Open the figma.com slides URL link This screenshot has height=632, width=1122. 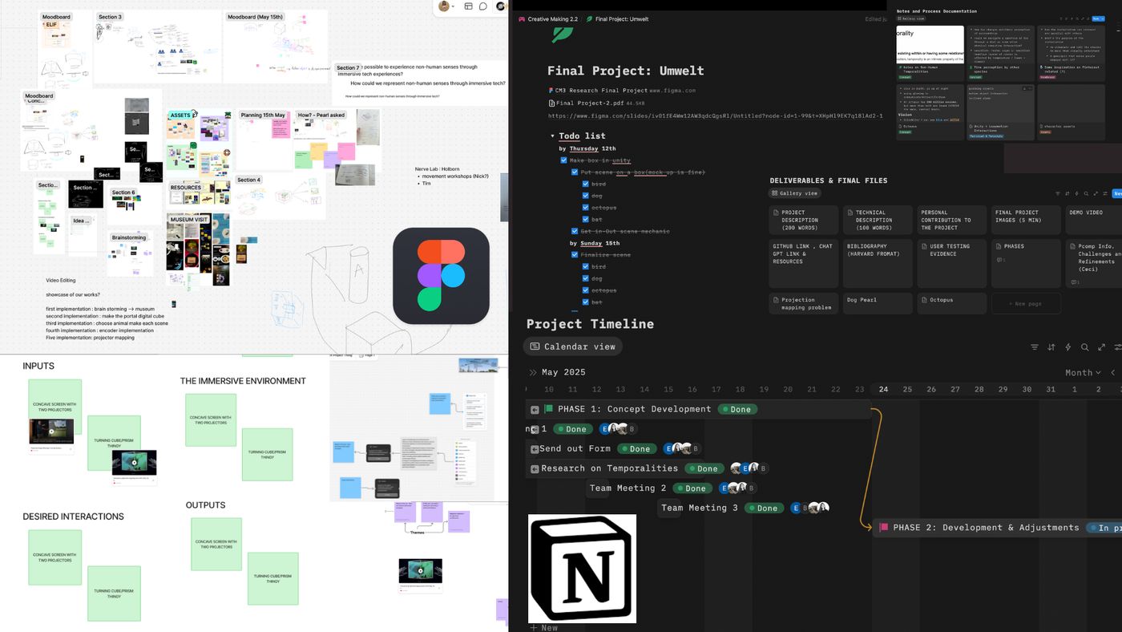(x=716, y=116)
